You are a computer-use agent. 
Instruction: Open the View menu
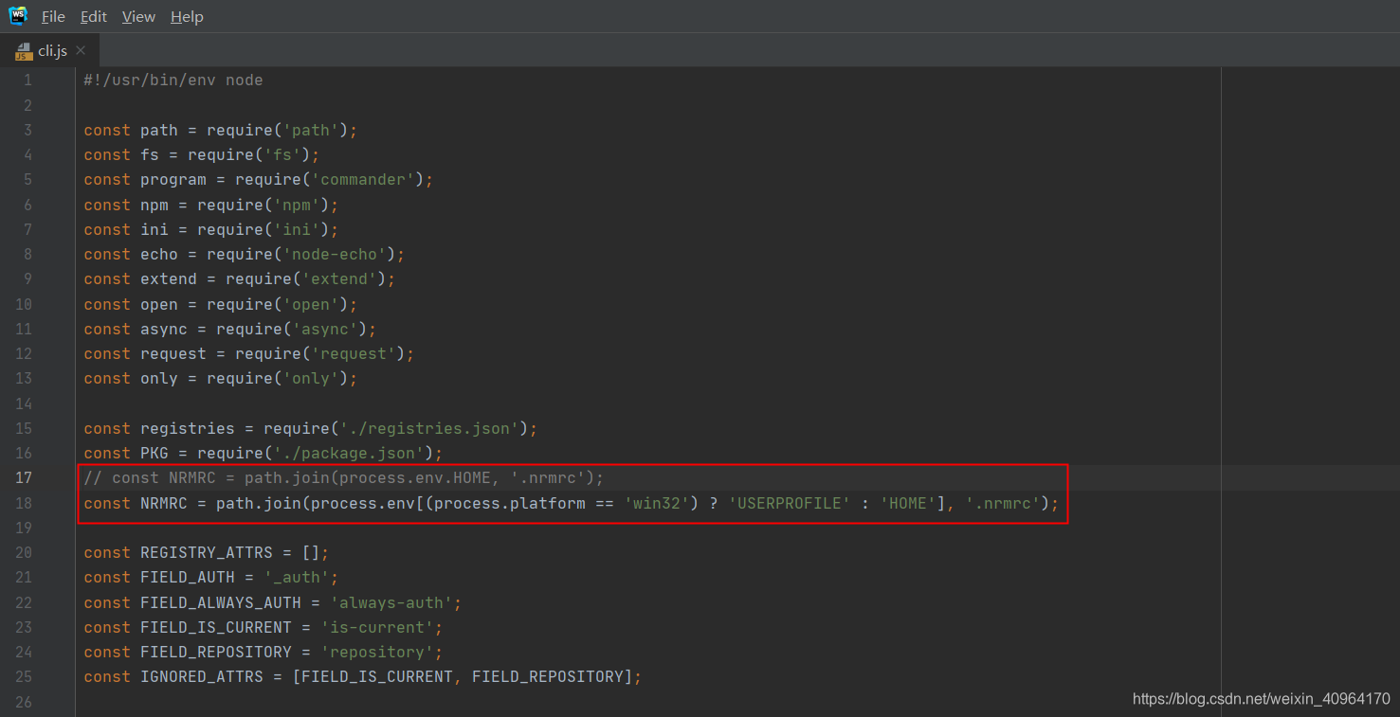138,17
